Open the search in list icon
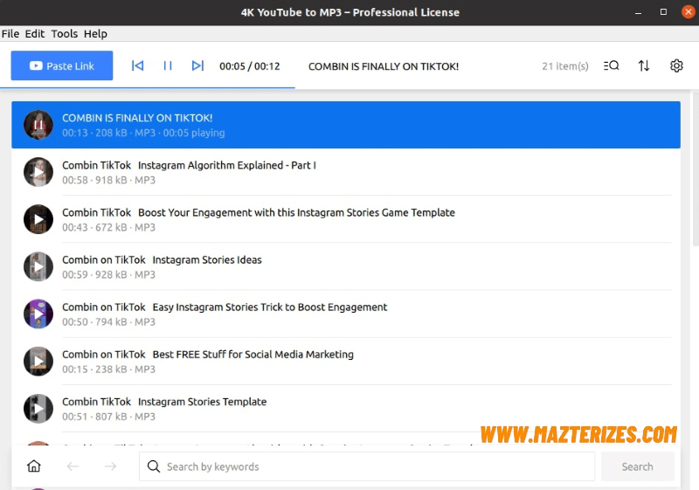 point(611,66)
